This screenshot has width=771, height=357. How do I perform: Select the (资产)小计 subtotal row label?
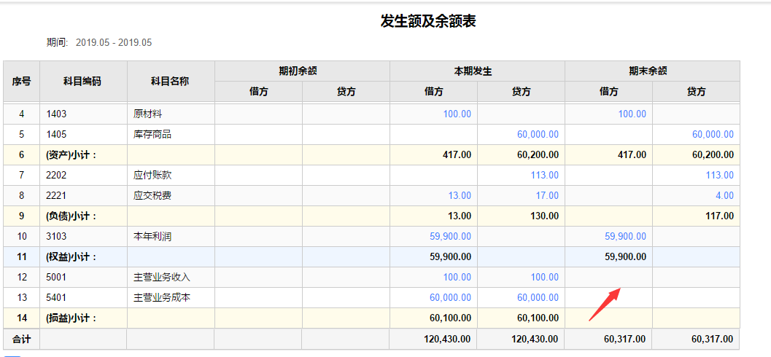click(x=71, y=154)
